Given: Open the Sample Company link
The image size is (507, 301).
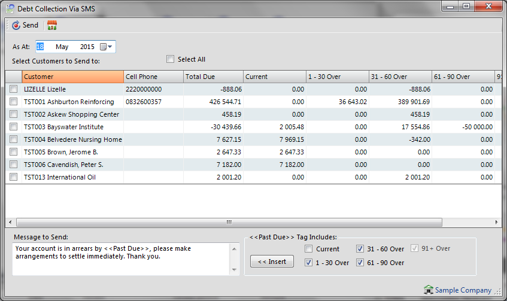Looking at the screenshot, I should 463,290.
